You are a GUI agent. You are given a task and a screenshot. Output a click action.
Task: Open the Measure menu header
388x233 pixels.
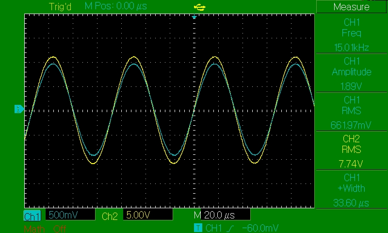[x=352, y=7]
